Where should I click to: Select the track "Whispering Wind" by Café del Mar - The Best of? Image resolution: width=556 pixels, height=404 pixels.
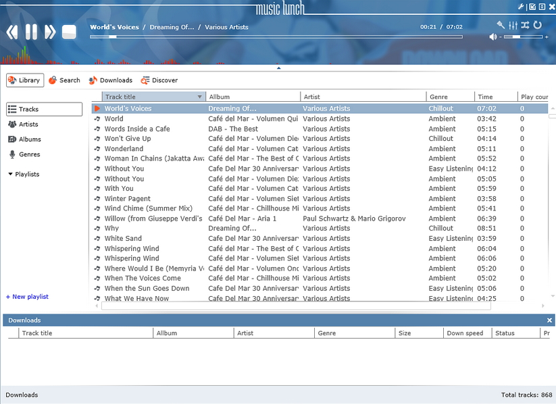[132, 248]
